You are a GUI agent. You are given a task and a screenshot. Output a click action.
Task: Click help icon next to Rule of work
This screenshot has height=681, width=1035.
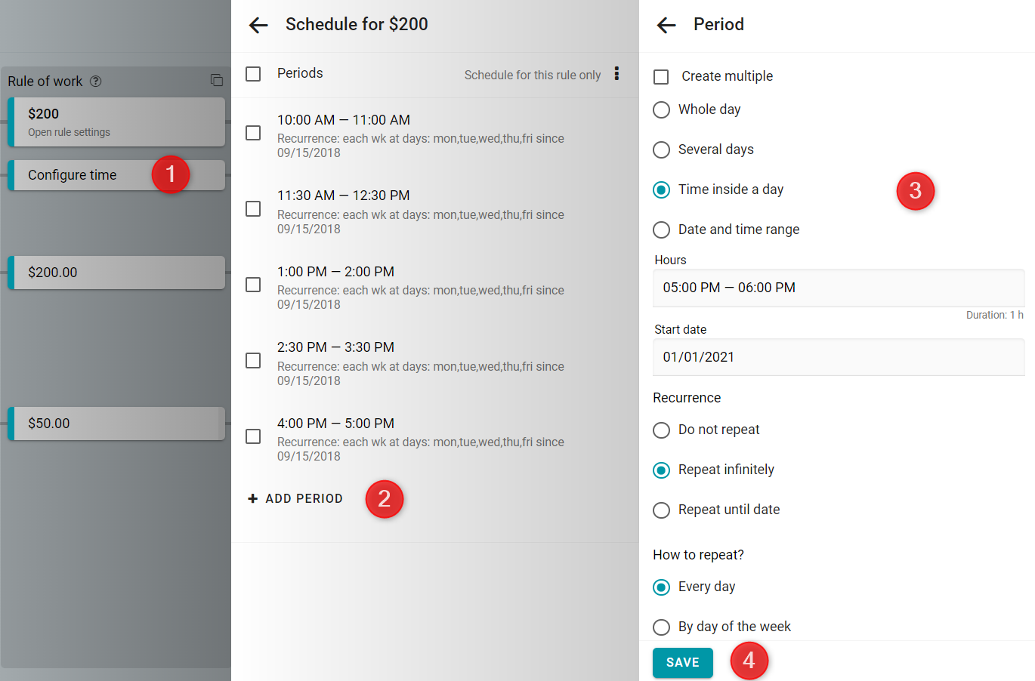96,82
